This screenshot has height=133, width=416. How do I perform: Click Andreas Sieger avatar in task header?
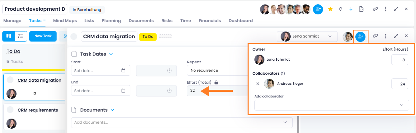point(348,37)
